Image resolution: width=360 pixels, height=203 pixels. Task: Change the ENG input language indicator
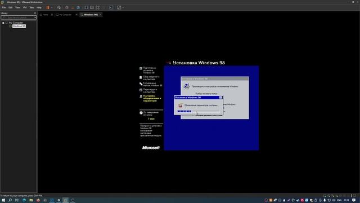coord(339,200)
